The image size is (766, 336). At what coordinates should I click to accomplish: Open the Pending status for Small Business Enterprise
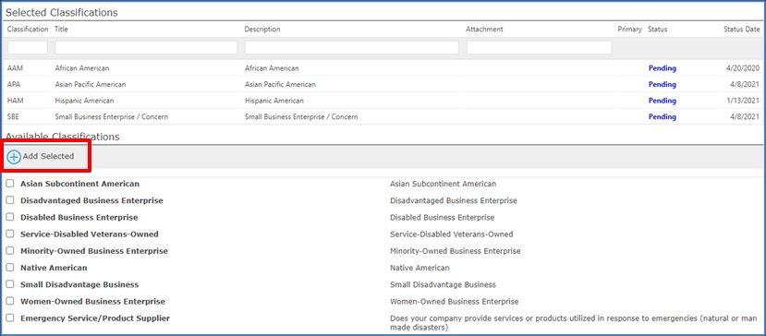[662, 116]
